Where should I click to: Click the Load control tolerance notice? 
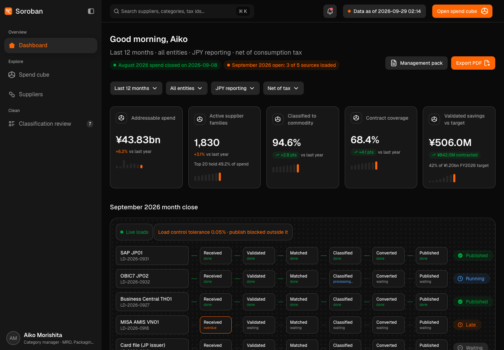click(223, 232)
